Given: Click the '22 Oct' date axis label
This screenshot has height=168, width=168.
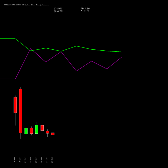Looking at the screenshot, I should point(31,160).
